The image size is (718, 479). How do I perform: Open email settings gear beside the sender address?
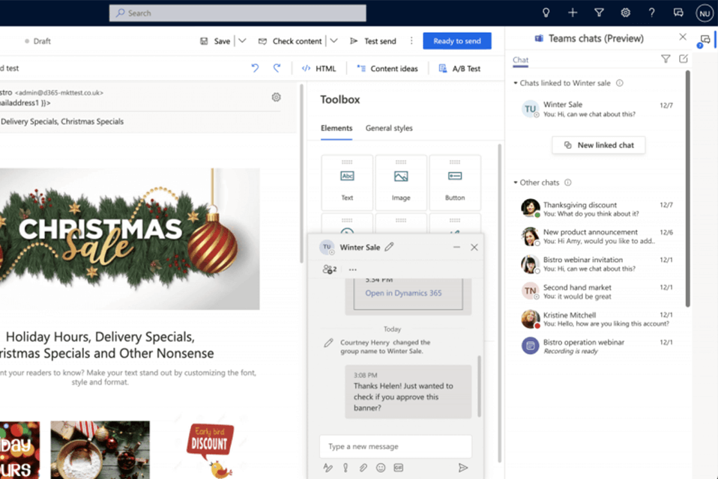click(277, 97)
